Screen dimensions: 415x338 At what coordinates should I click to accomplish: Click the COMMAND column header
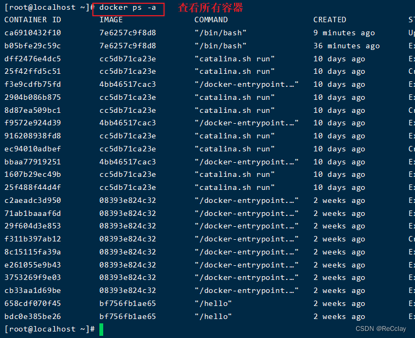tap(211, 20)
